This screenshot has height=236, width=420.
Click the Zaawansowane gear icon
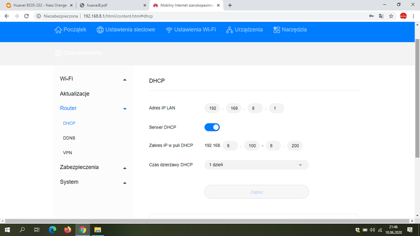[58, 53]
